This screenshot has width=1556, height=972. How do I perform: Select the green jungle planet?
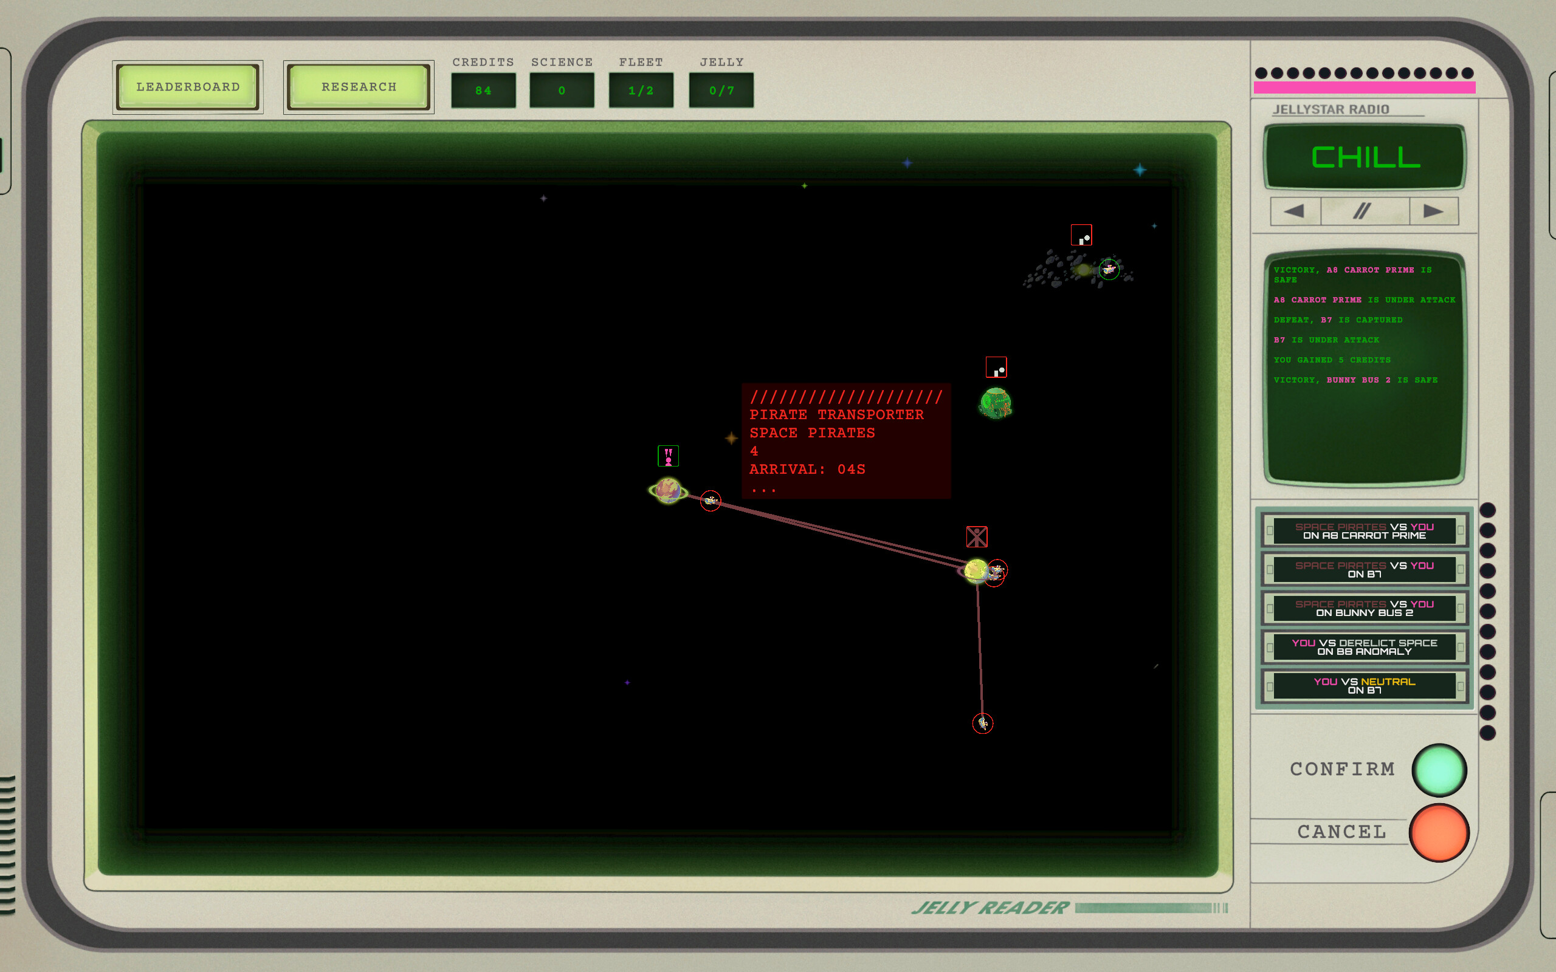[x=996, y=403]
